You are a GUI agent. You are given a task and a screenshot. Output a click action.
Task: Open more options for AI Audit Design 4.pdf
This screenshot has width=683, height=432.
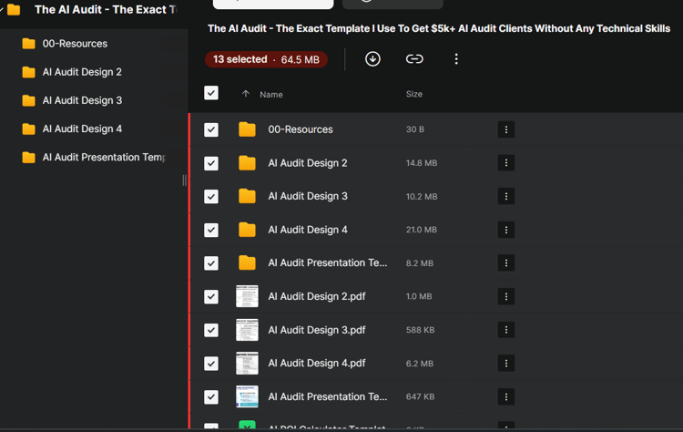pos(506,363)
